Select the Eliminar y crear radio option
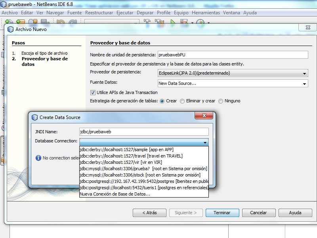Viewport: 317px width, 238px height. click(182, 101)
